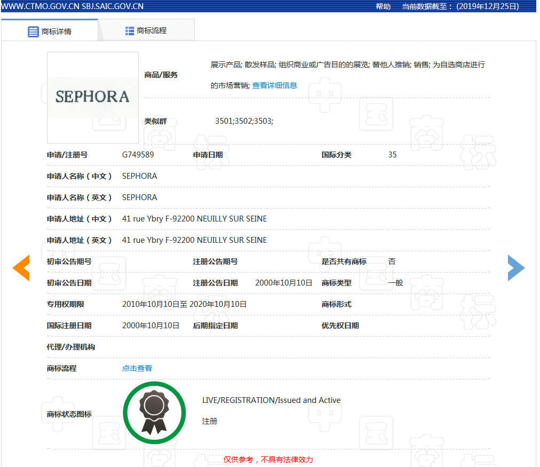Go to next trademark with blue arrow
540x467 pixels.
tap(516, 268)
